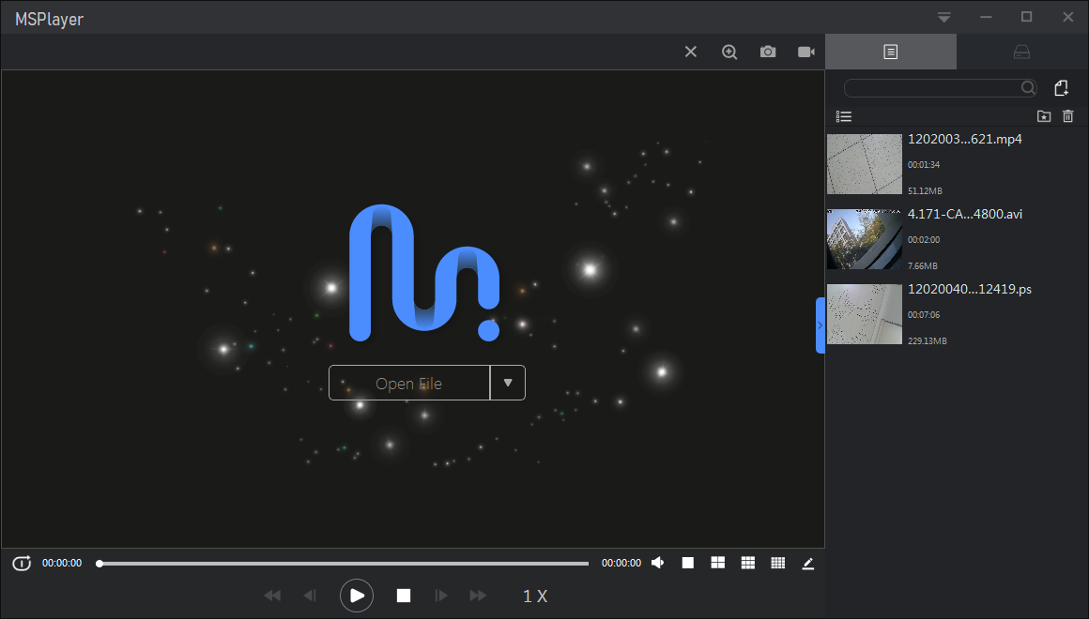
Task: Switch to nine-window grid layout
Action: [748, 563]
